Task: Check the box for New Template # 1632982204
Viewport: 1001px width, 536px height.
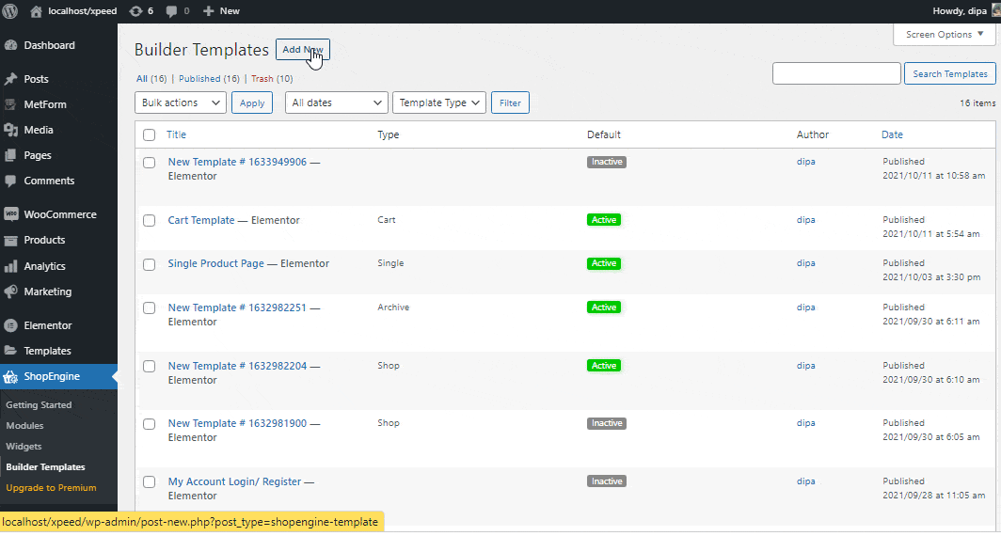Action: [x=150, y=367]
